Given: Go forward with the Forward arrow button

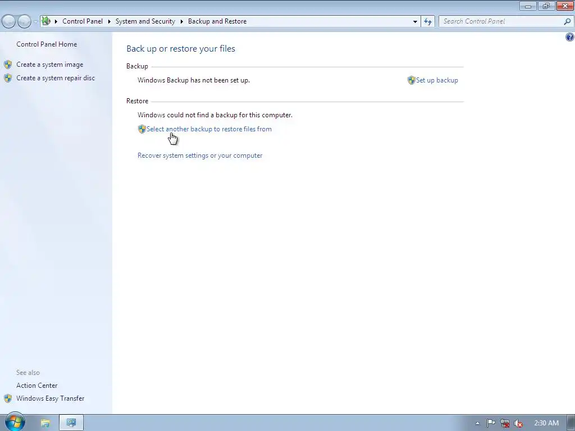Looking at the screenshot, I should (x=24, y=22).
